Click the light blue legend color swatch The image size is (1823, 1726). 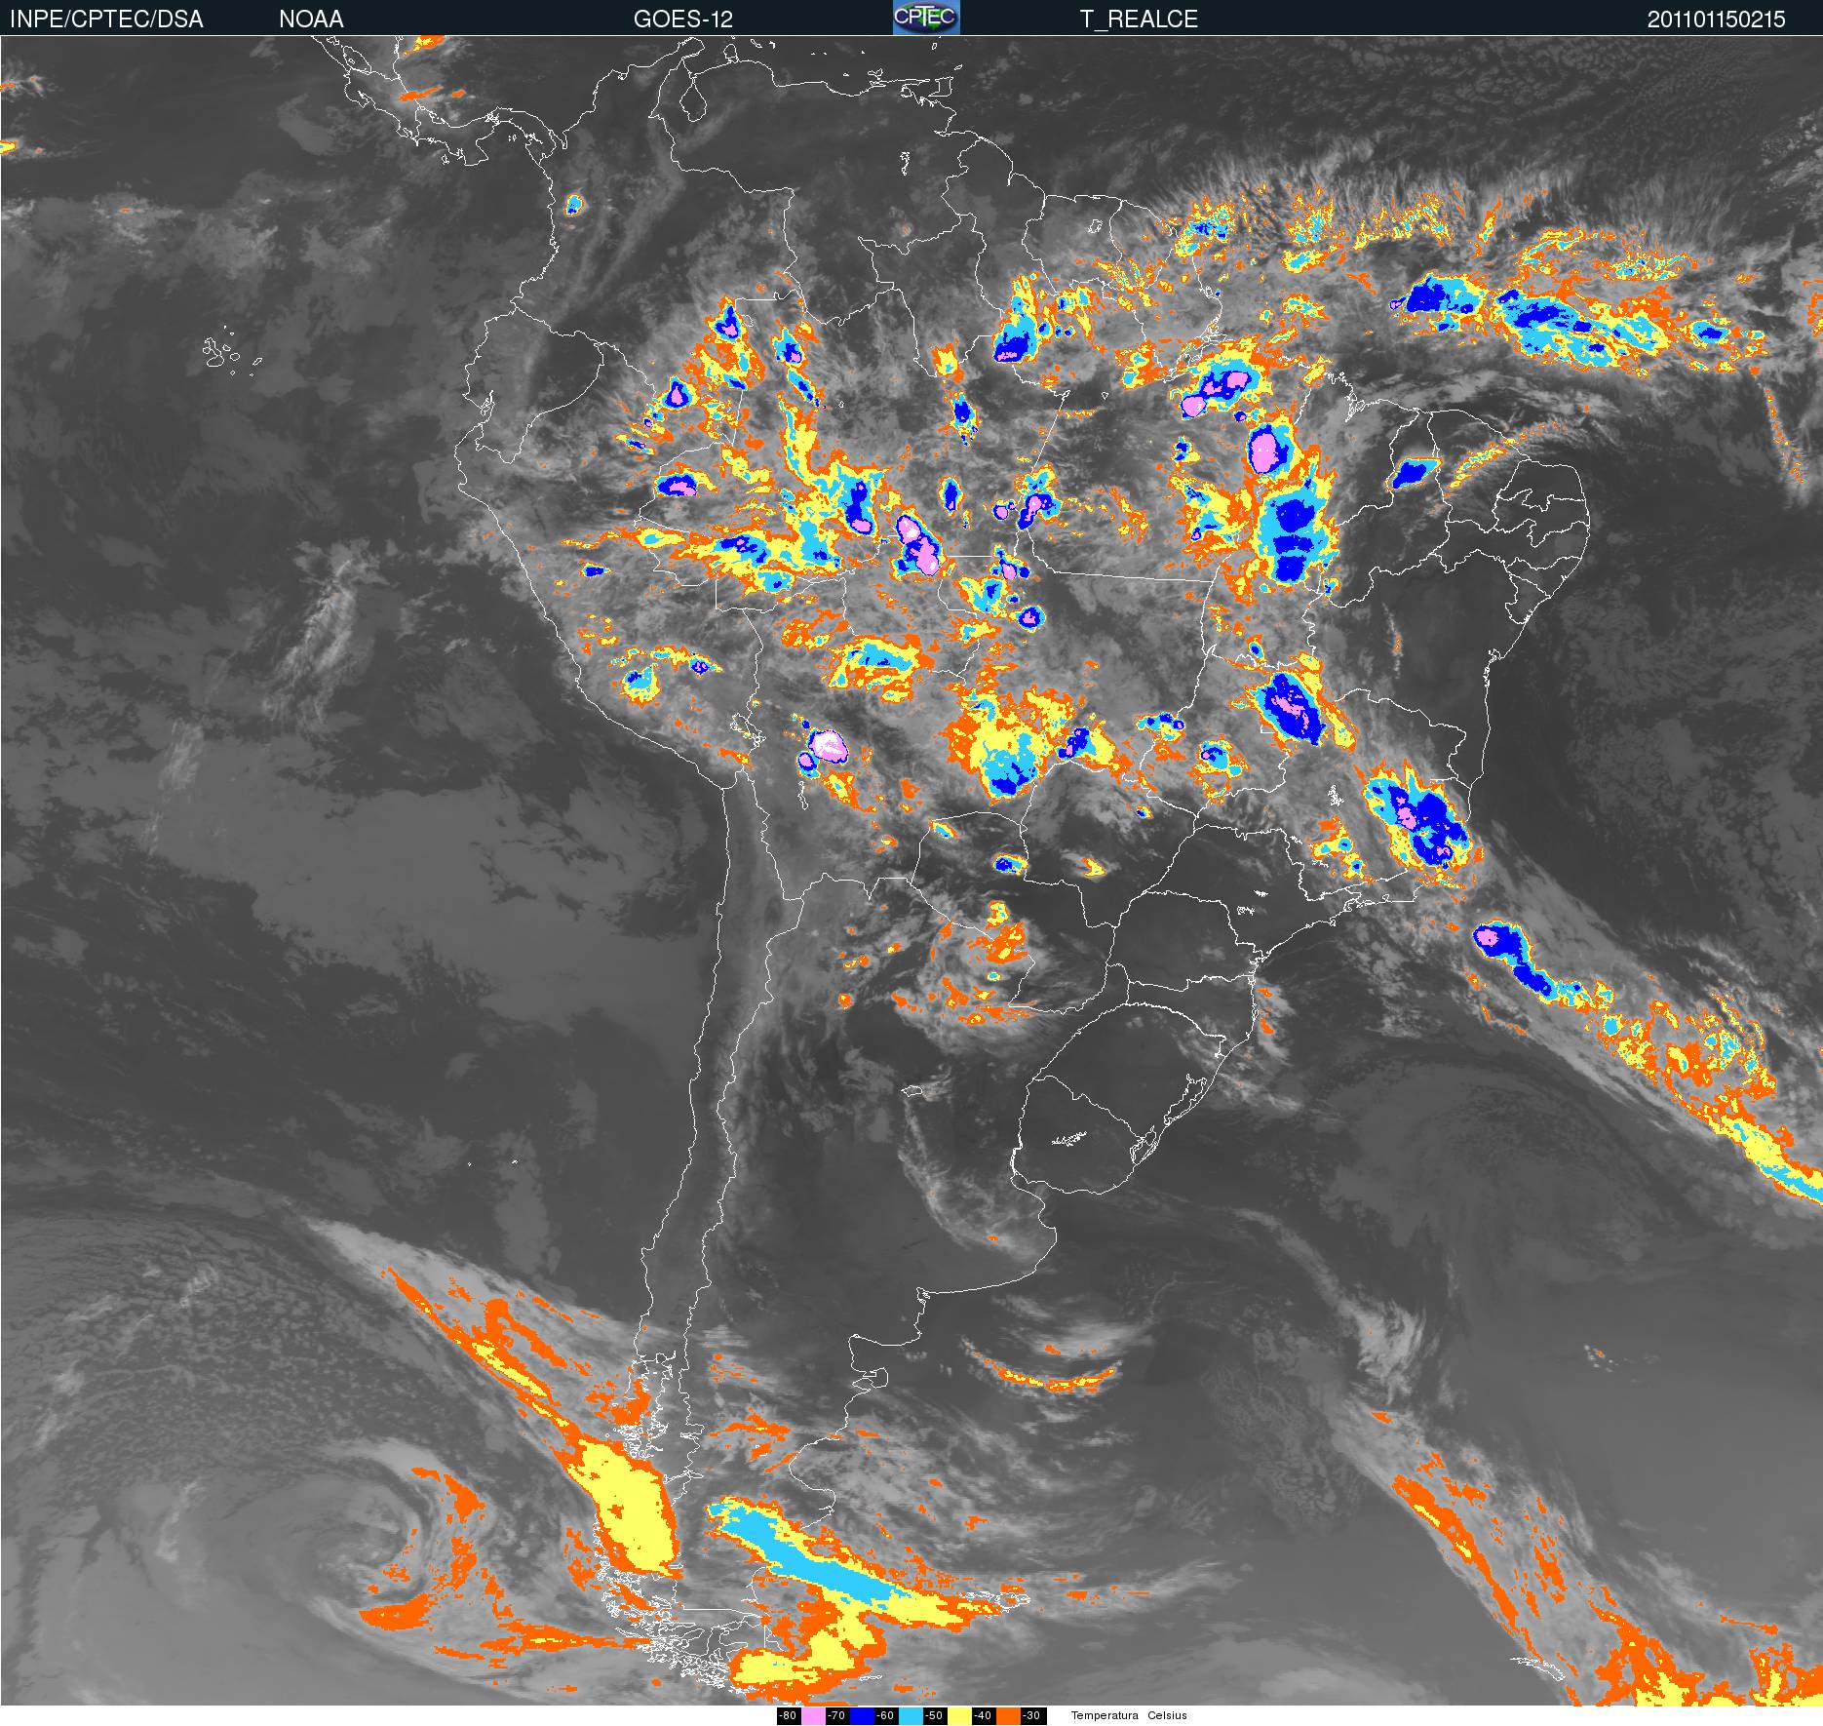click(911, 1716)
